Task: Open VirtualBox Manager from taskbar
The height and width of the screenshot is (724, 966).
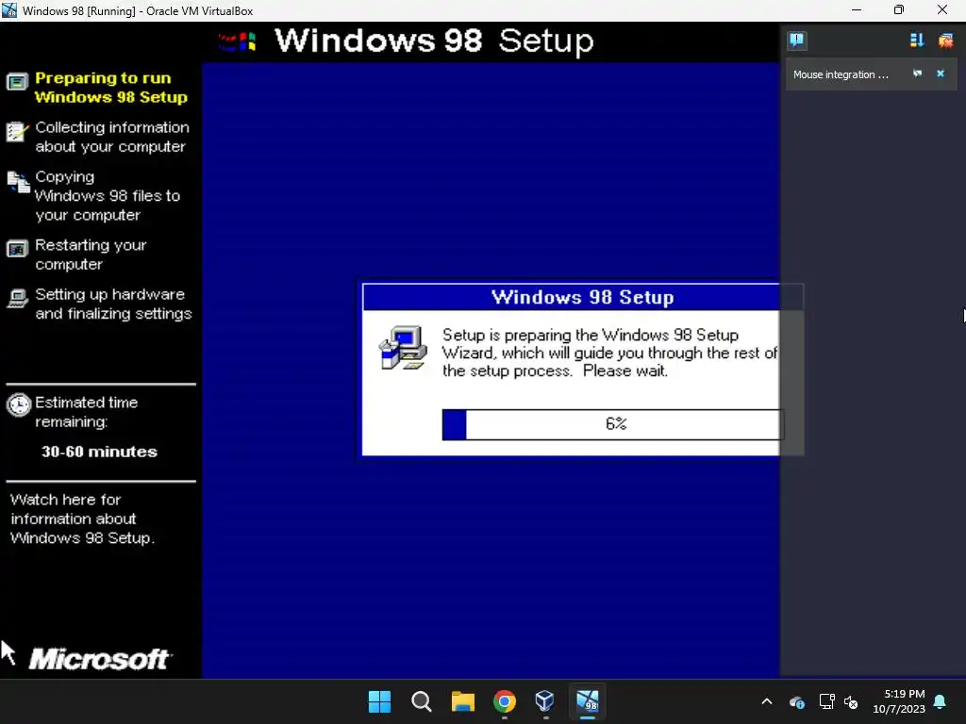Action: [545, 701]
